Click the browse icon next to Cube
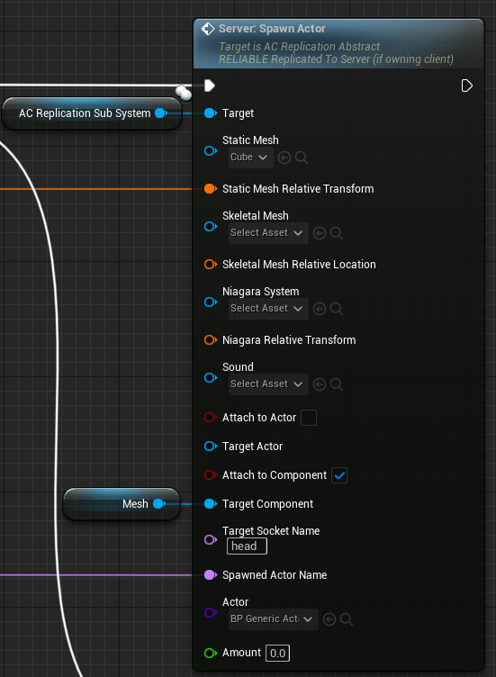Image resolution: width=496 pixels, height=677 pixels. point(302,158)
